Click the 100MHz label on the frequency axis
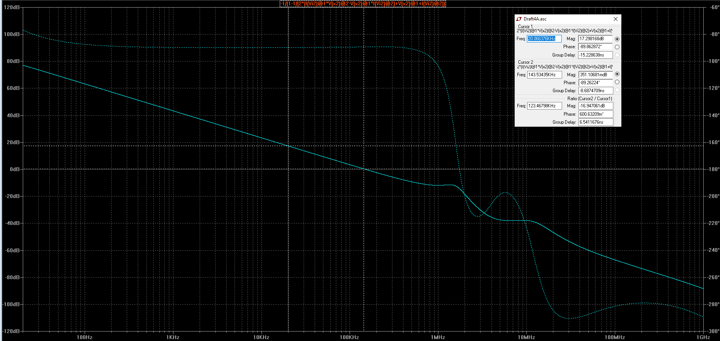The image size is (720, 341). coord(614,337)
